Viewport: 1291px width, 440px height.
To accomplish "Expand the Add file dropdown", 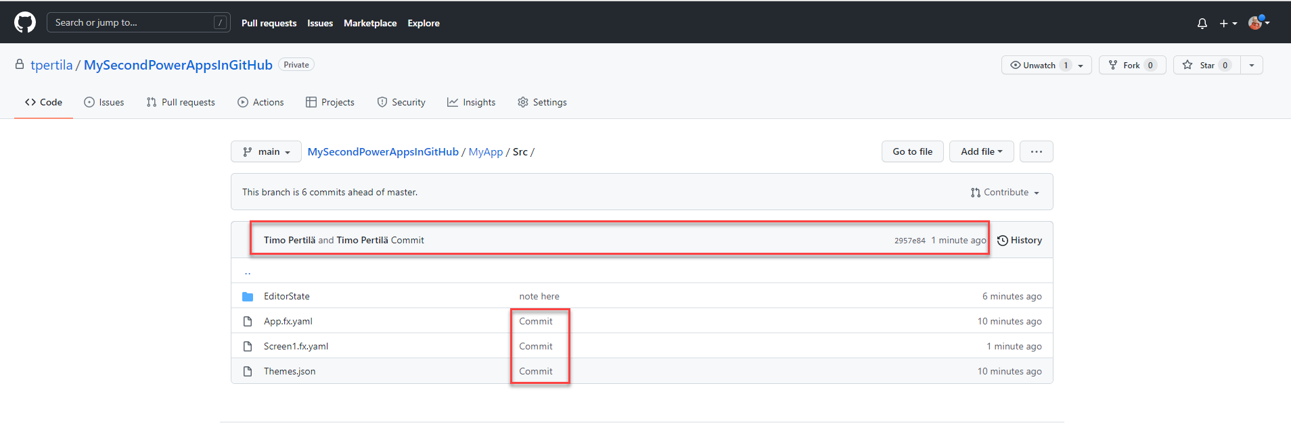I will pos(980,152).
